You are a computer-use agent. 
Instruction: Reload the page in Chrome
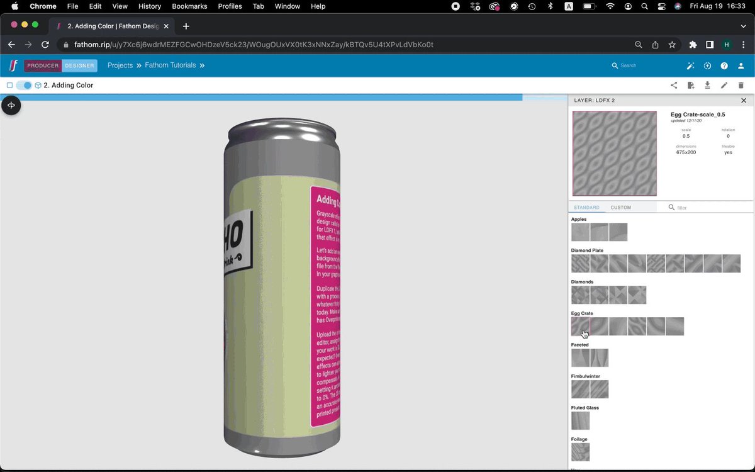[x=45, y=45]
